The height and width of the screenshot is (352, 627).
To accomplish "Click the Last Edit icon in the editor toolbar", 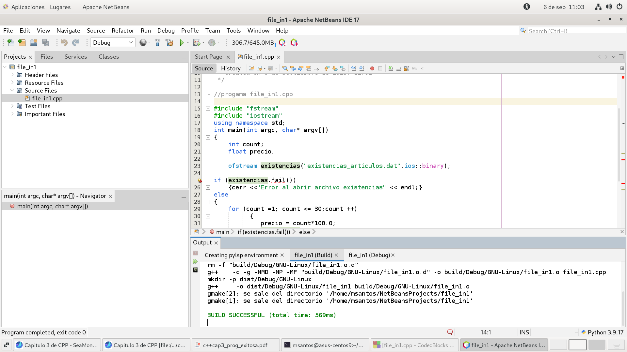I will [x=251, y=68].
